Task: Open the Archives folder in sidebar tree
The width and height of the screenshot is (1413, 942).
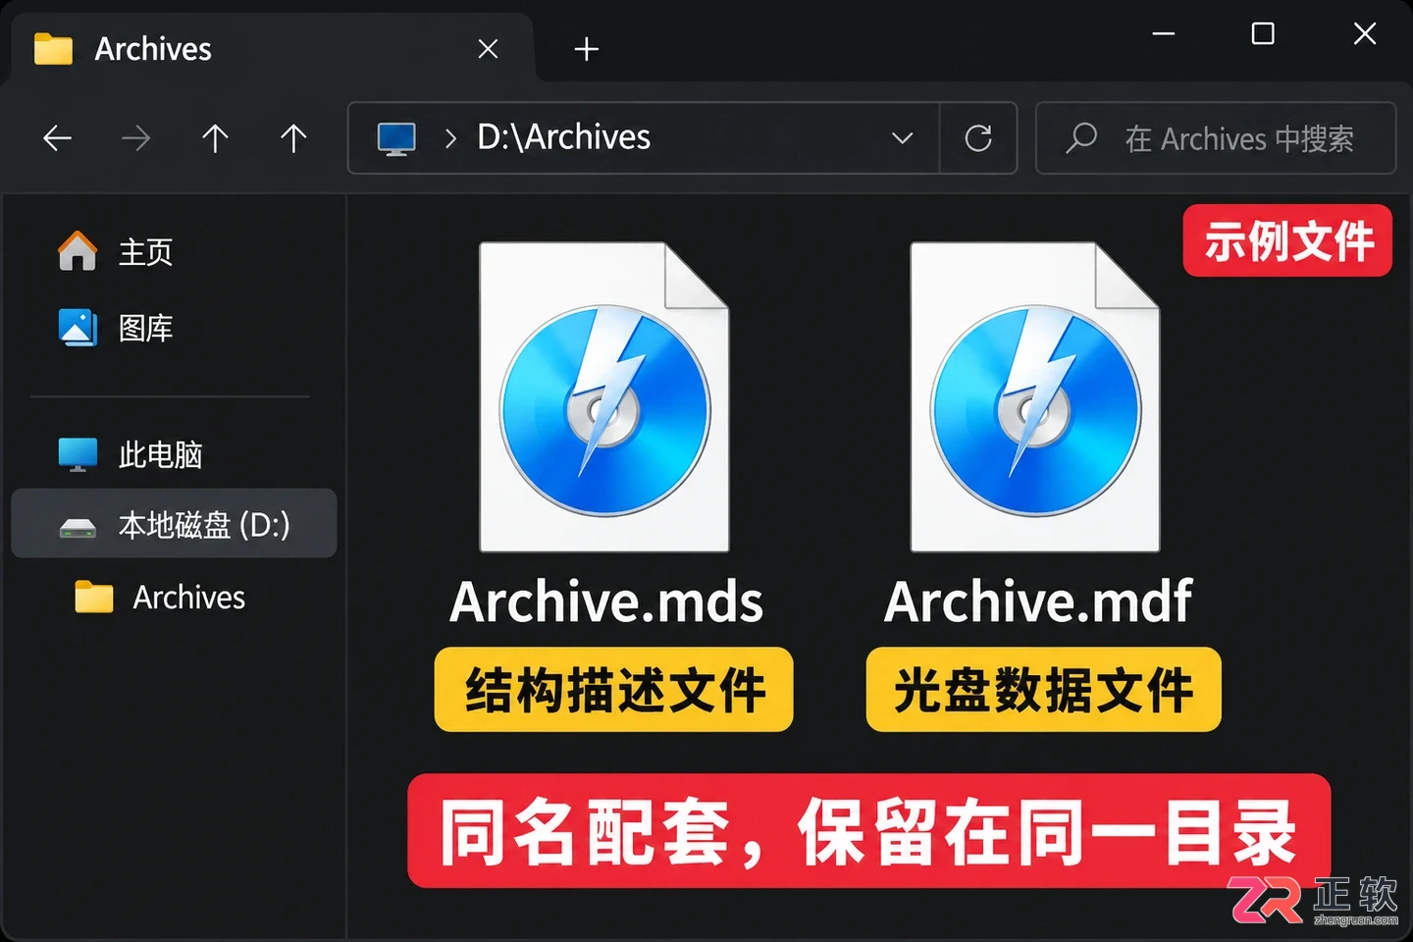Action: [175, 597]
